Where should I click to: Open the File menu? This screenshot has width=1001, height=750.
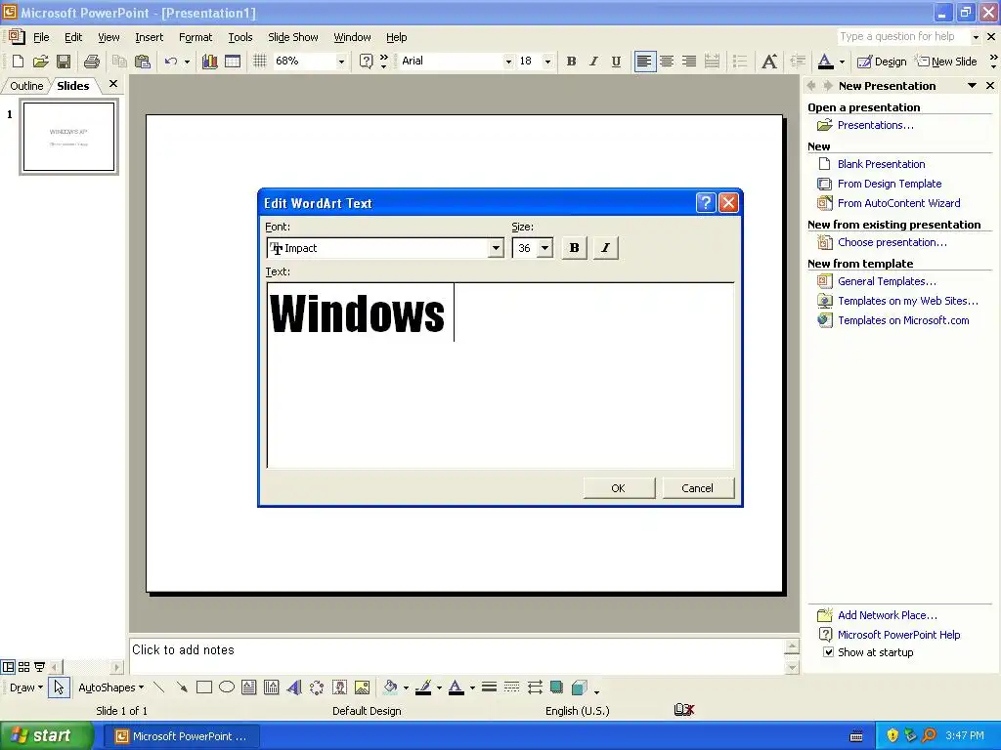41,37
